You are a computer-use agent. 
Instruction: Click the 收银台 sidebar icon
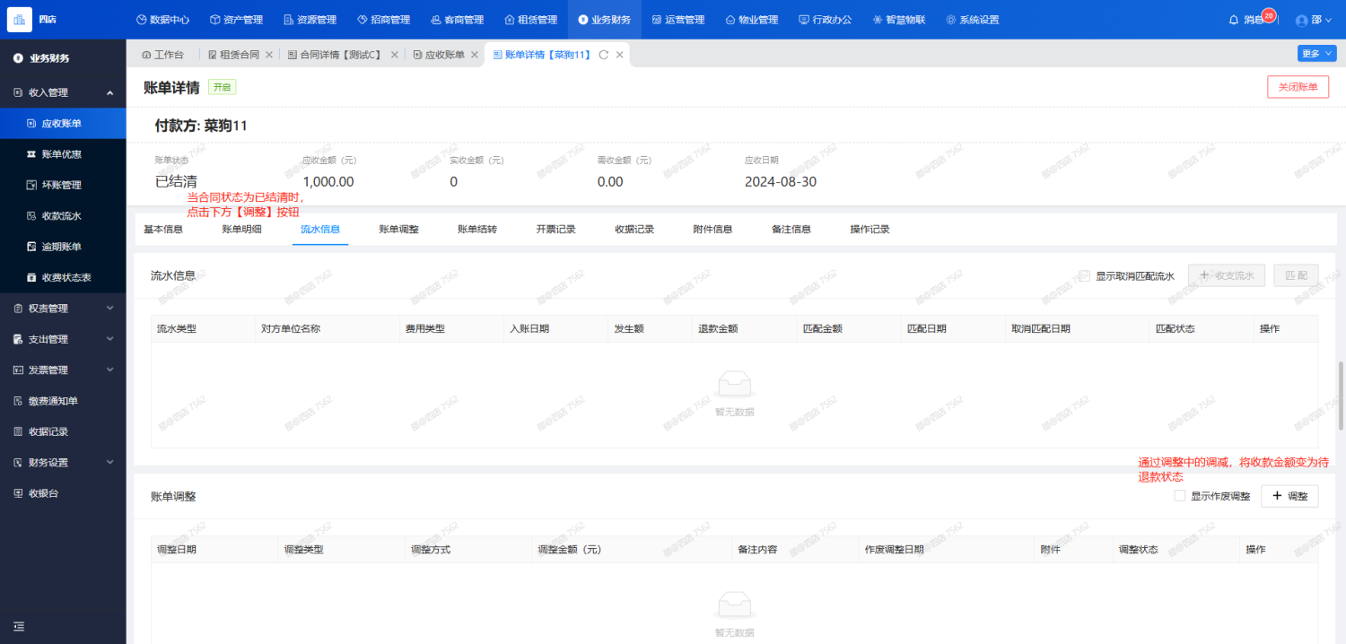[19, 493]
